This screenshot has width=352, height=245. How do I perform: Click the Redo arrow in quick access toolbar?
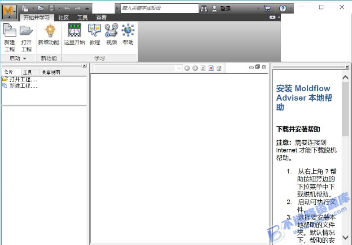coord(78,8)
